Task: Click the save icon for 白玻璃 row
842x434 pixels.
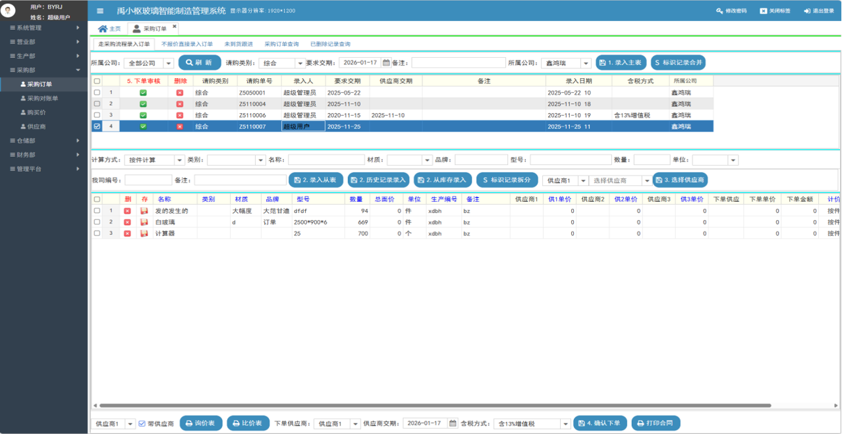Action: coord(144,222)
